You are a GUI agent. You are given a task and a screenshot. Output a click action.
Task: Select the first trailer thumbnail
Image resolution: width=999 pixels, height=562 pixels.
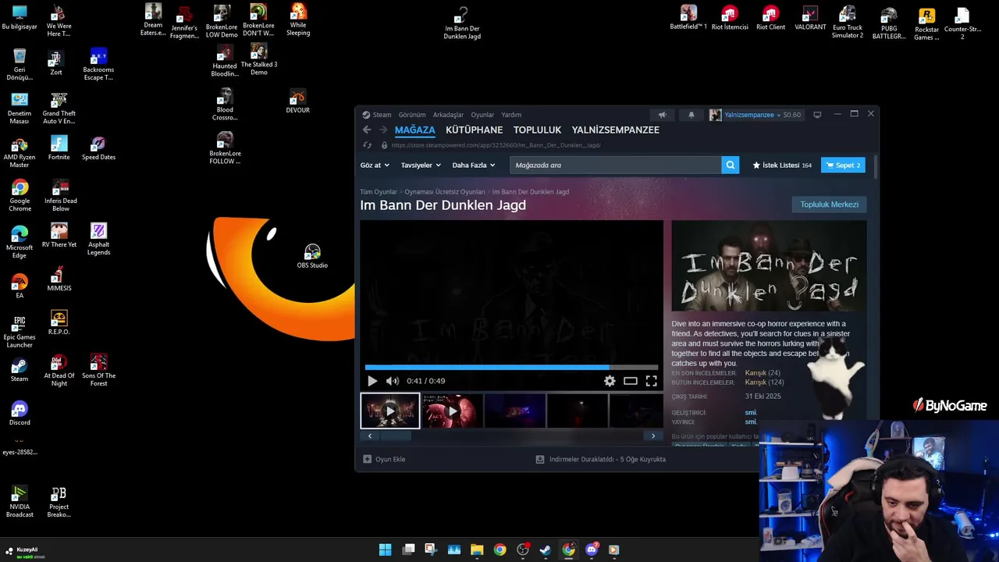390,411
